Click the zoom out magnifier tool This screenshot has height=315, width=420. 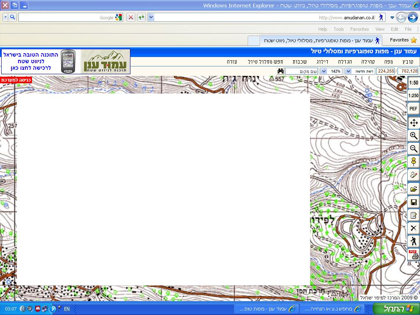click(x=413, y=149)
